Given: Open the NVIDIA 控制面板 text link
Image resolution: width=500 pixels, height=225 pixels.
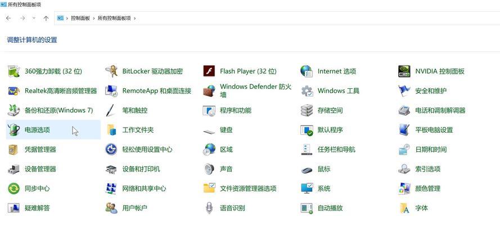Looking at the screenshot, I should pyautogui.click(x=440, y=71).
